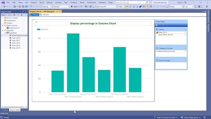Click the Visual Studio logo icon

coord(3,2)
